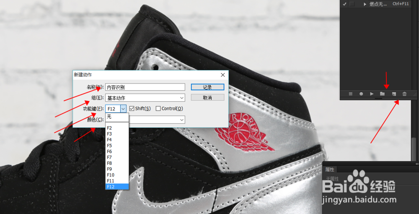Click the Play selection triangle icon
The image size is (419, 214).
point(372,94)
